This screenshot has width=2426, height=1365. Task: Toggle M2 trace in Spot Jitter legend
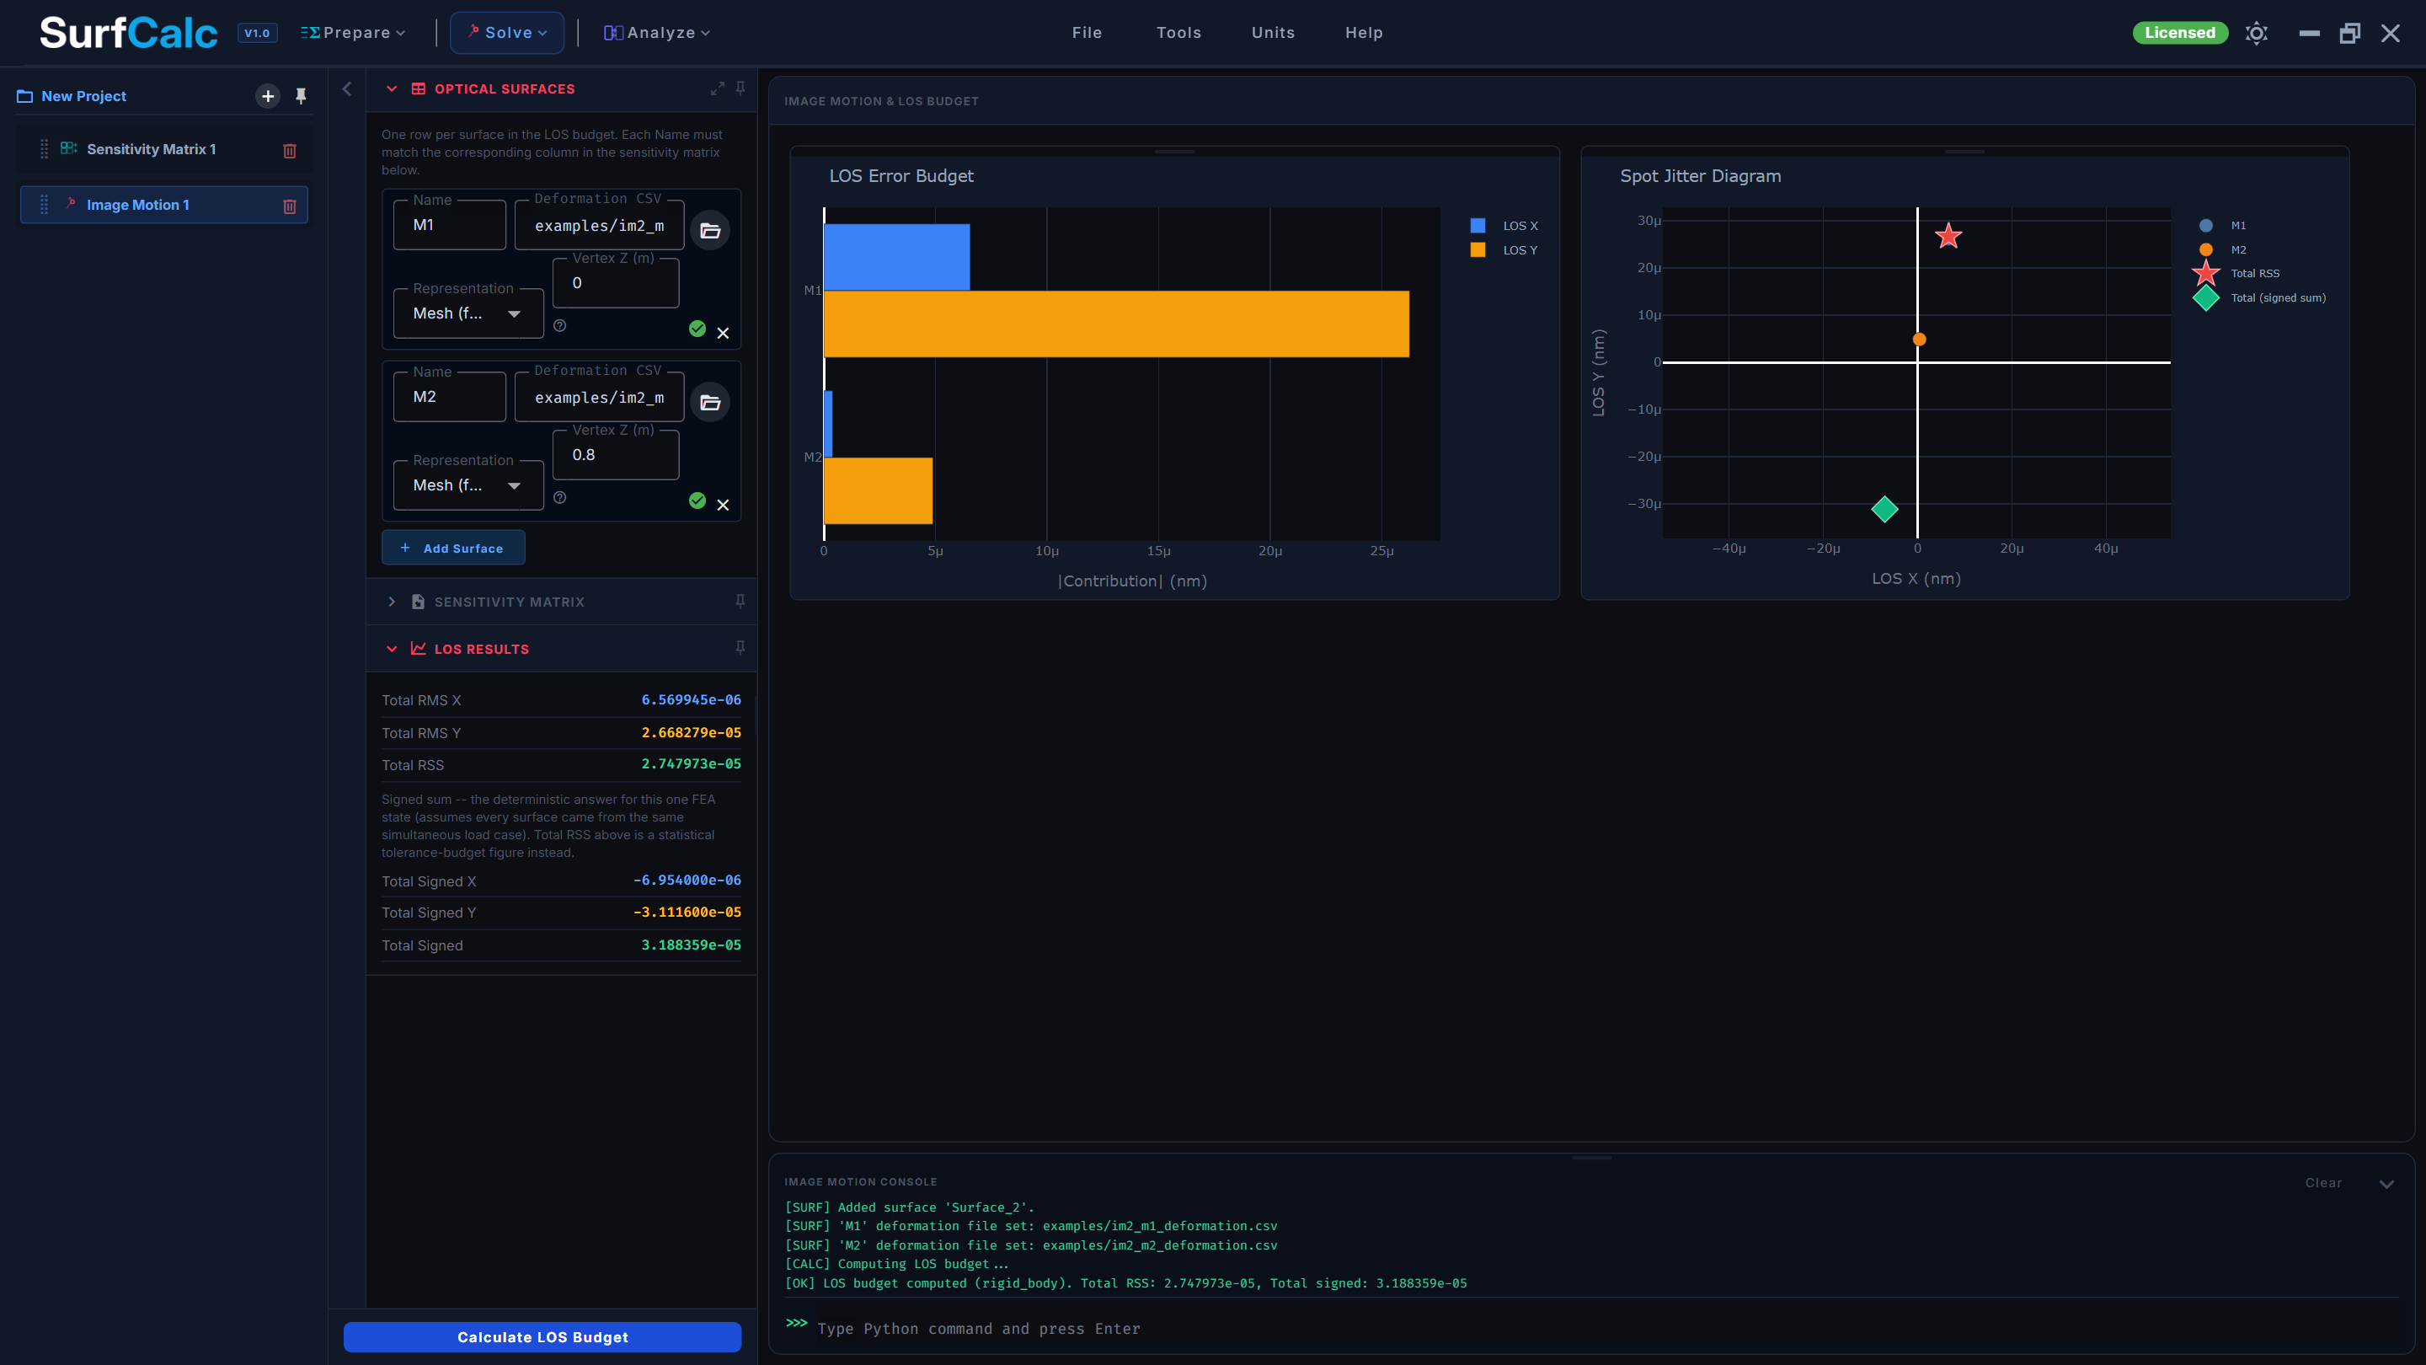click(2224, 250)
